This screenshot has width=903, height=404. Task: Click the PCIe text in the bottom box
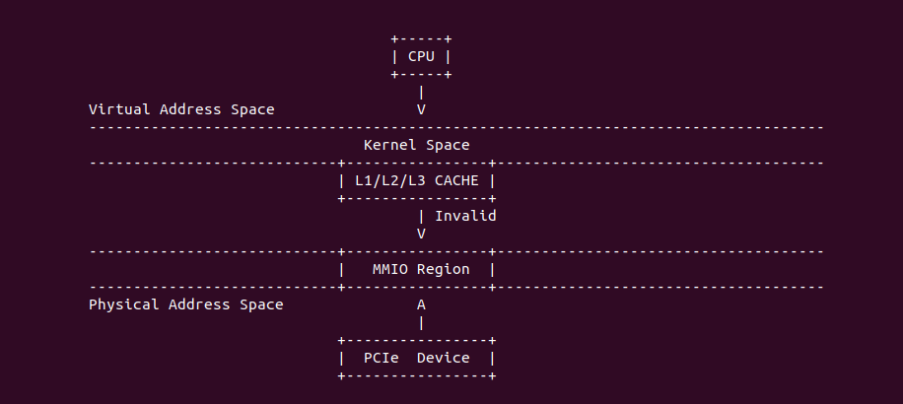coord(381,358)
